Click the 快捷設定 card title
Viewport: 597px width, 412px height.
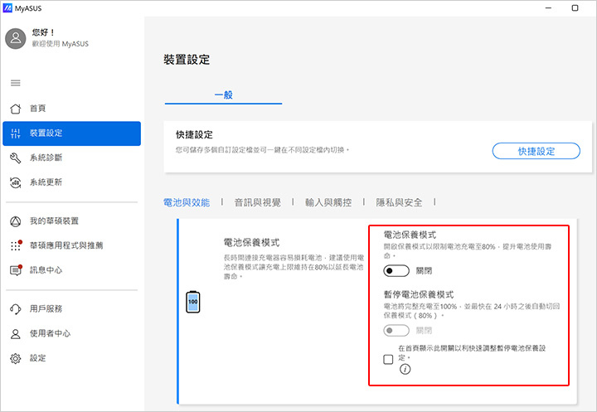(194, 134)
